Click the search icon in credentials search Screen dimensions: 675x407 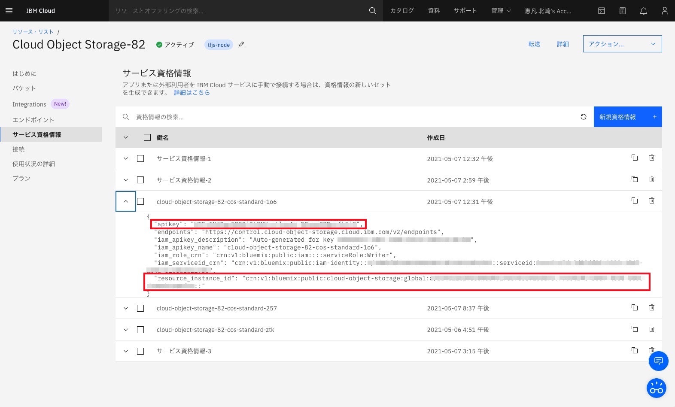[x=126, y=117]
